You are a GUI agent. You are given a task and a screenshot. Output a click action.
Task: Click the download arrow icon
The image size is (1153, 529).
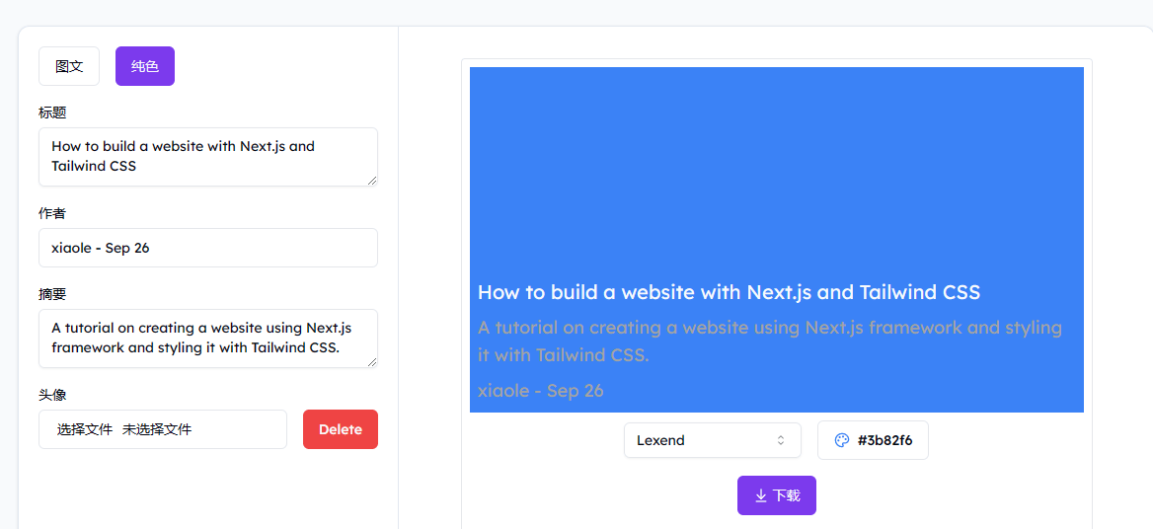point(761,495)
